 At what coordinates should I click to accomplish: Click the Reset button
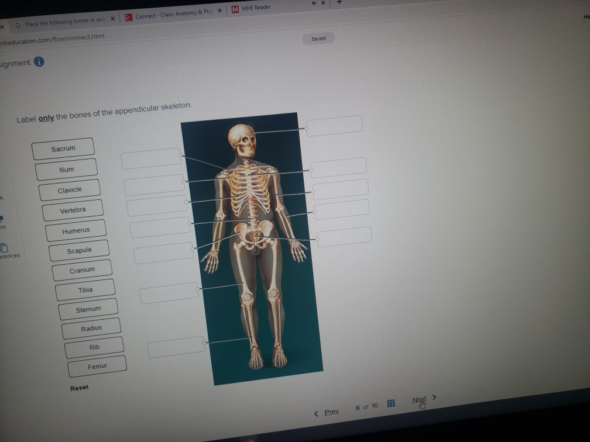tap(78, 387)
